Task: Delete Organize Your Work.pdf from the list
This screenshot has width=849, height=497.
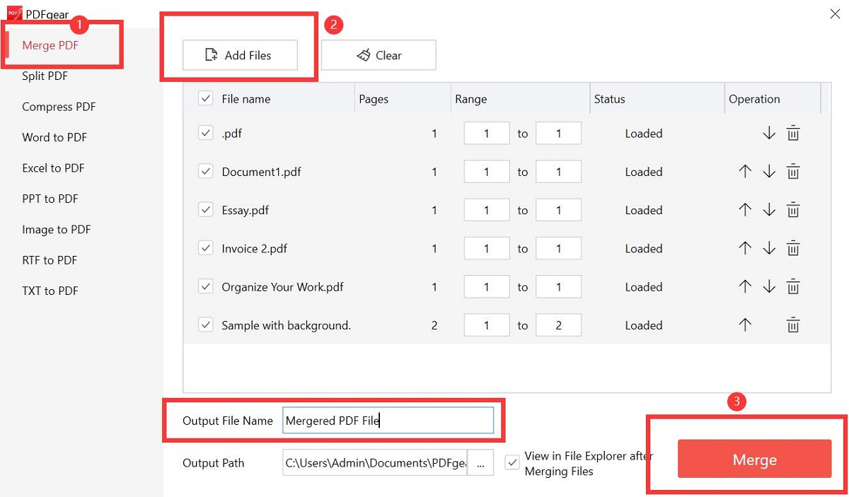Action: (792, 286)
